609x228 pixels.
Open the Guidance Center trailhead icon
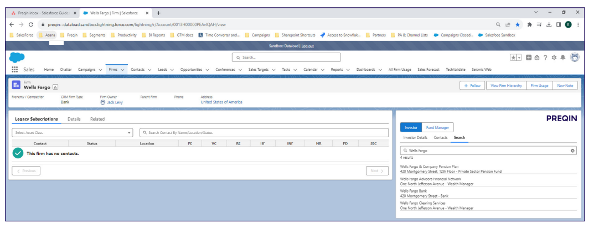(x=537, y=58)
